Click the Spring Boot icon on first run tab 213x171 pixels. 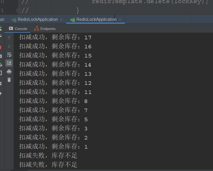click(x=14, y=20)
